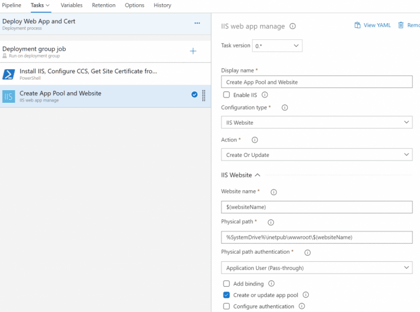420x312 pixels.
Task: Click the Website name input field
Action: [317, 207]
